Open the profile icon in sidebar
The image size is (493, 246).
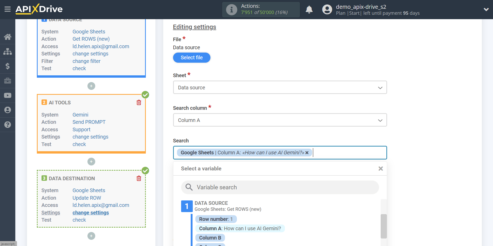tap(8, 110)
